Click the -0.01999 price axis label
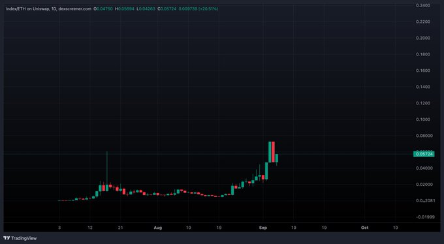This screenshot has width=444, height=244. point(424,217)
